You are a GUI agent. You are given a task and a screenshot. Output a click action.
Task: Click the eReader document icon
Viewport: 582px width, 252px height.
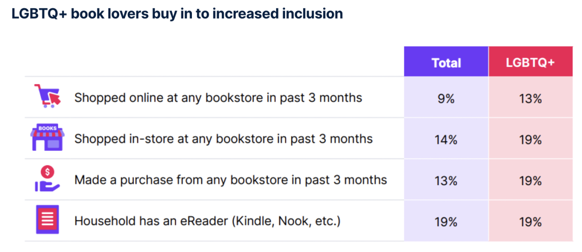47,220
